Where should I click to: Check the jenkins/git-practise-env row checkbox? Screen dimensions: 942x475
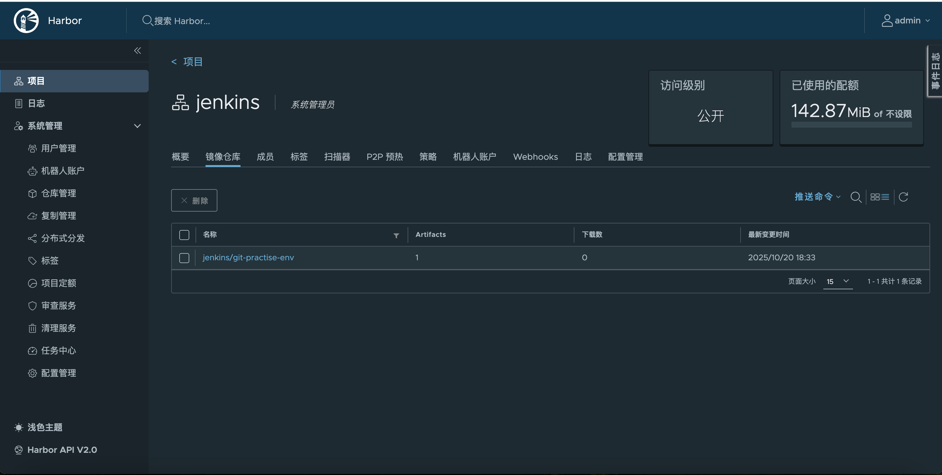(184, 257)
